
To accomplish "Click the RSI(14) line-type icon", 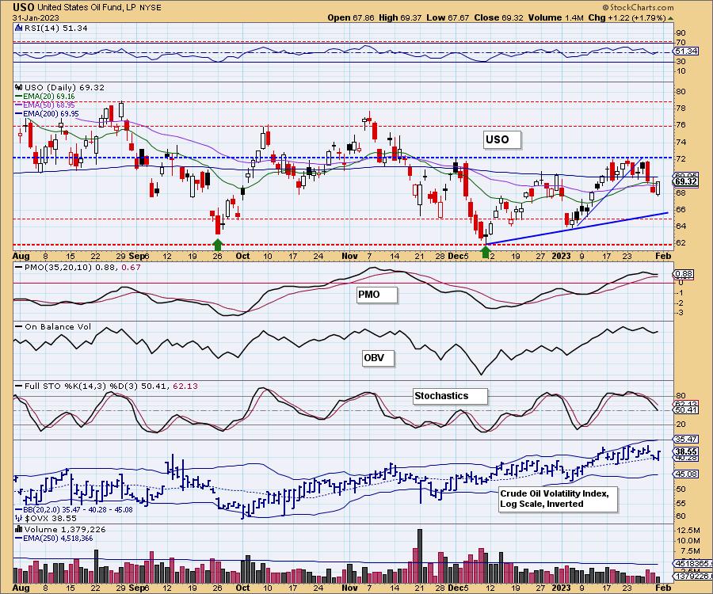I will 19,29.
